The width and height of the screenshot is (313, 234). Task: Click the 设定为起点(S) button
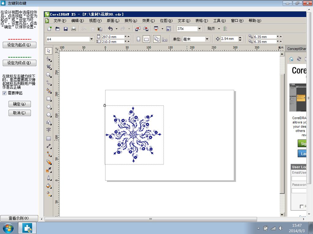20,45
